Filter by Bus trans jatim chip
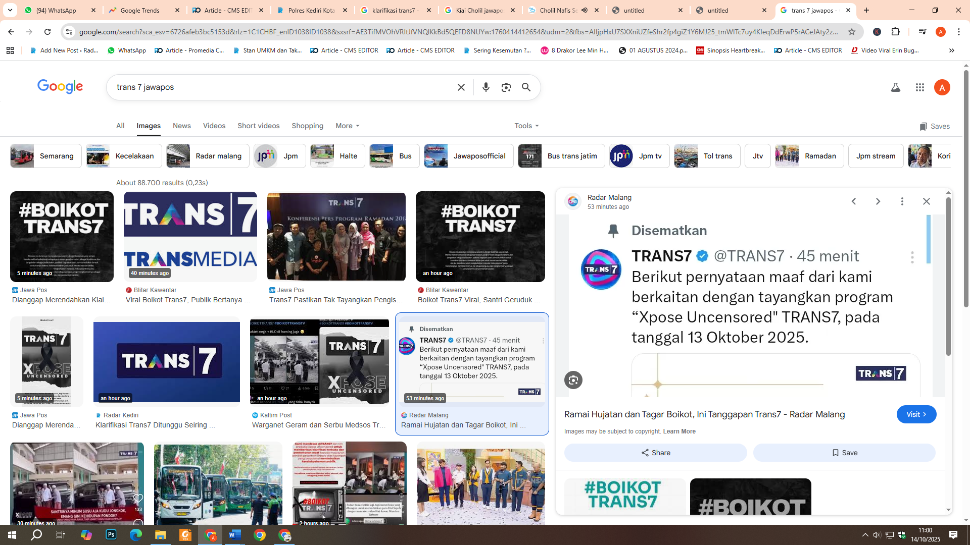The image size is (970, 545). (561, 156)
